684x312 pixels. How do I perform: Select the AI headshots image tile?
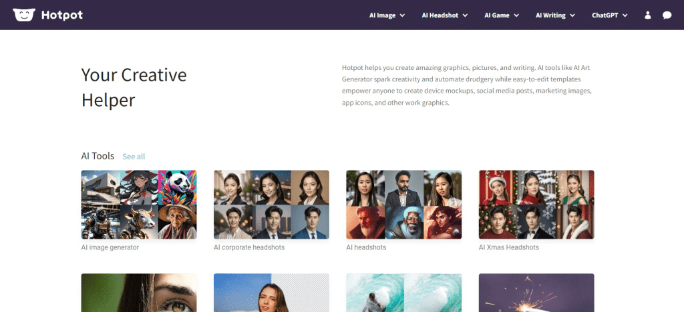pyautogui.click(x=403, y=205)
